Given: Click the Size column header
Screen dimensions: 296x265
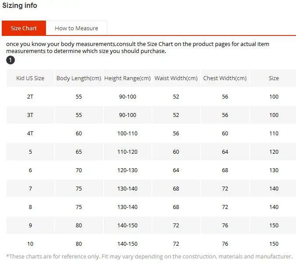Looking at the screenshot, I should click(274, 78).
